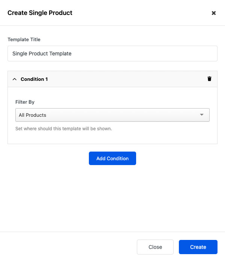This screenshot has height=262, width=225.
Task: Click the Condition 1 header title
Action: 34,79
